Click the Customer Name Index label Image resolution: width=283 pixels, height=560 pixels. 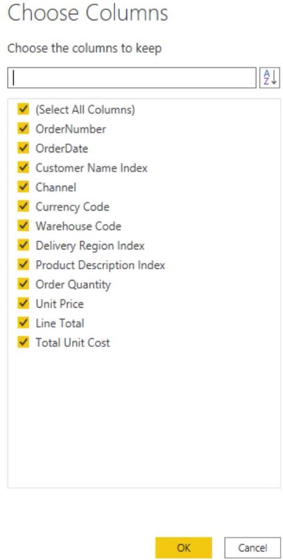point(92,168)
